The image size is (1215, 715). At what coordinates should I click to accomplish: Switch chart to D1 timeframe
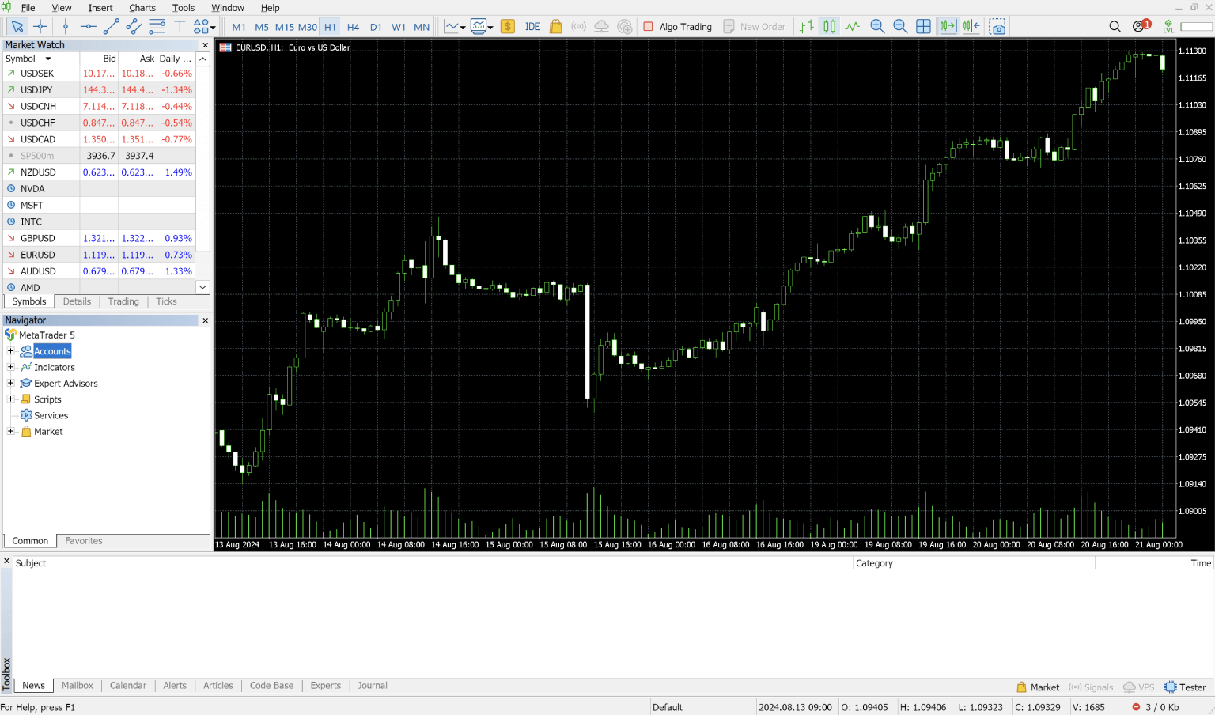click(377, 27)
